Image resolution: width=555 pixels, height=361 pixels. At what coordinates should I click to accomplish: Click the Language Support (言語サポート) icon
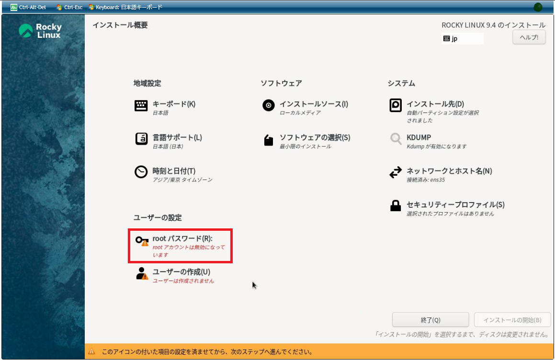[141, 139]
